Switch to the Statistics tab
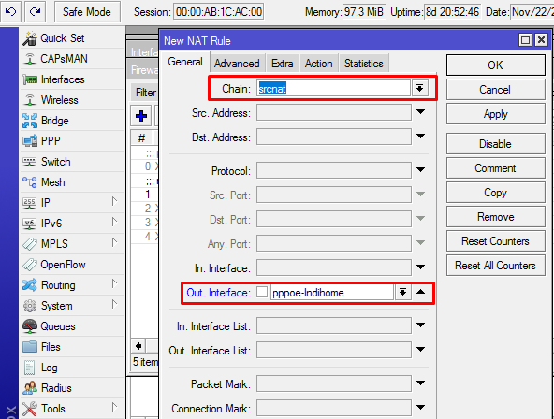 point(364,64)
